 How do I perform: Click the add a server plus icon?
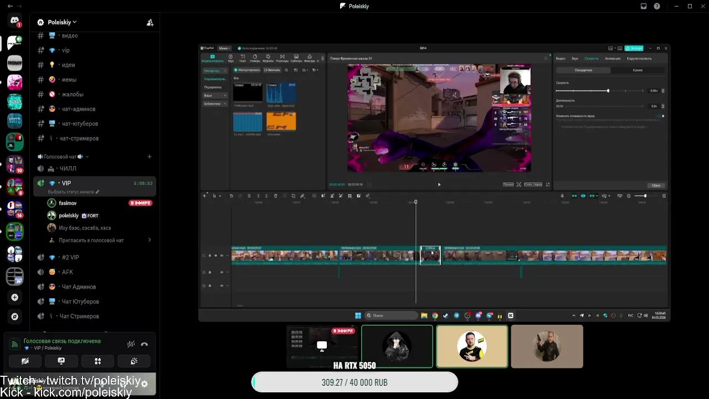(x=14, y=298)
